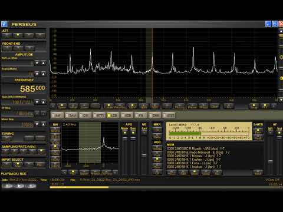Click the first MKR marker button
This screenshot has height=212, width=283.
(157, 130)
